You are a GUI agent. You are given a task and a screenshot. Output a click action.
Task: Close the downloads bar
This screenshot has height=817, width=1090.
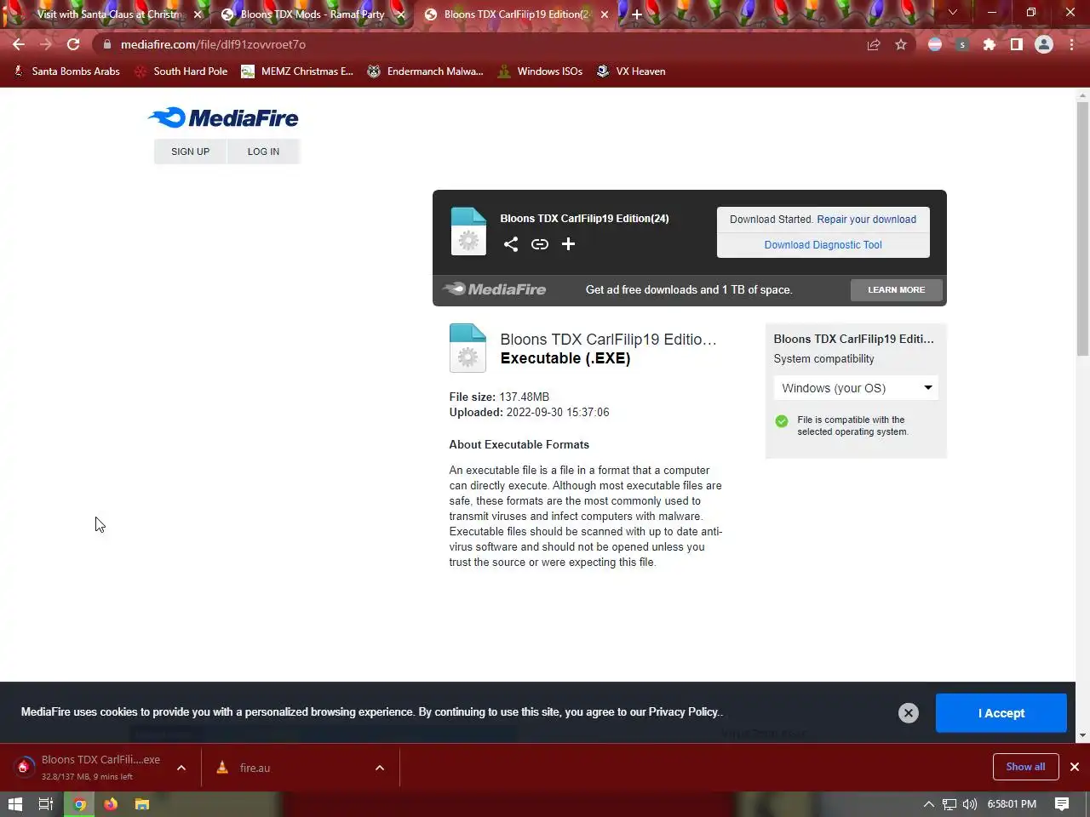click(x=1075, y=767)
